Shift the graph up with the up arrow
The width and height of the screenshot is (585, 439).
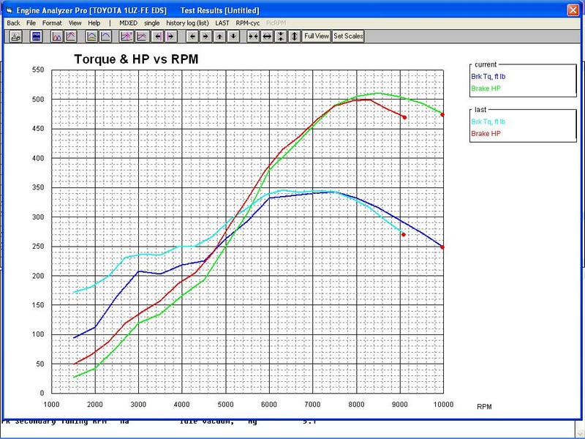click(219, 36)
